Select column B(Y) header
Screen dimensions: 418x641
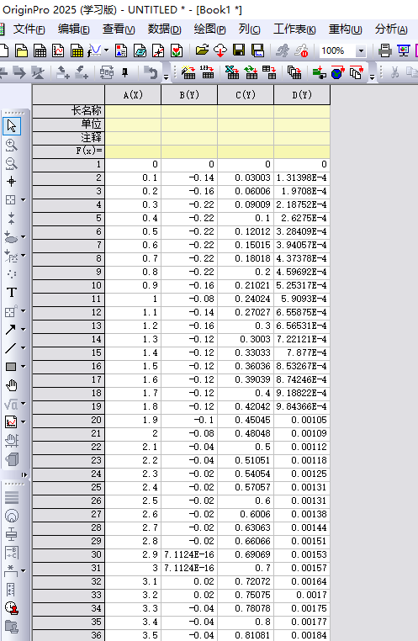pyautogui.click(x=189, y=95)
